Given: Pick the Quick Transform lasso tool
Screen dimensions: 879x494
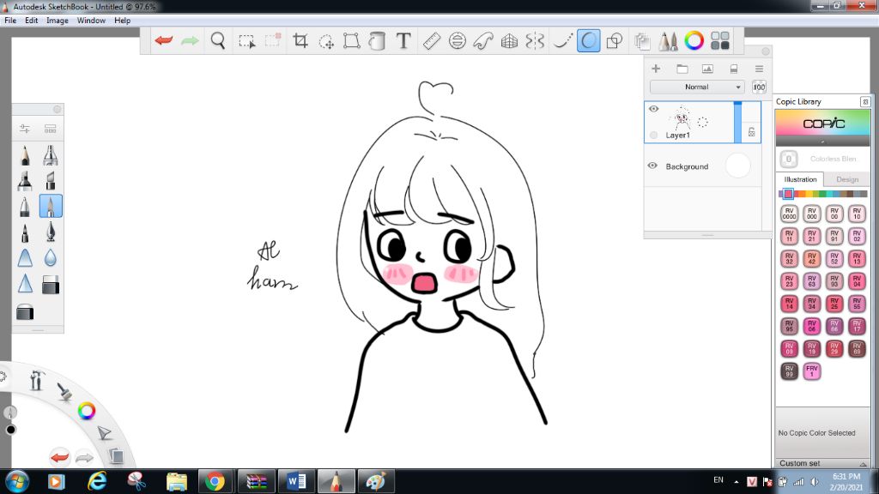Looking at the screenshot, I should point(326,41).
